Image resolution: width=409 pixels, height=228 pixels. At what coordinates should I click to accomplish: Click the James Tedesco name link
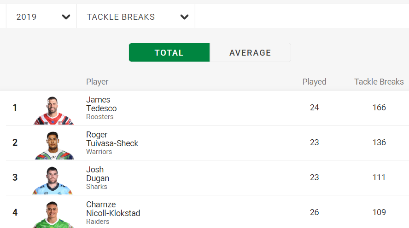tap(101, 104)
